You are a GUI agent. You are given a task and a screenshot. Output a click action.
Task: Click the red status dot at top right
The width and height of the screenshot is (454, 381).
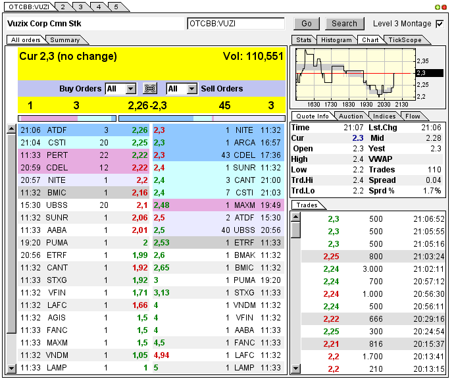coord(444,7)
